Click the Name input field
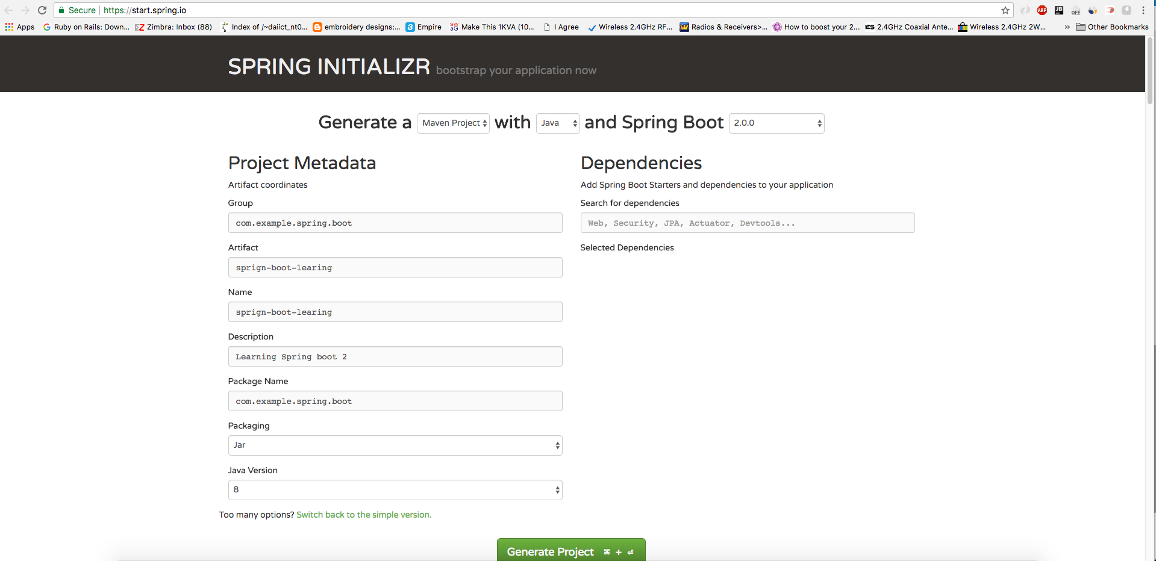 [395, 312]
